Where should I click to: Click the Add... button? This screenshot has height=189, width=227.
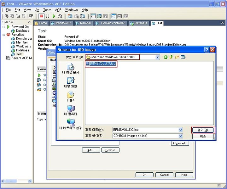91,150
